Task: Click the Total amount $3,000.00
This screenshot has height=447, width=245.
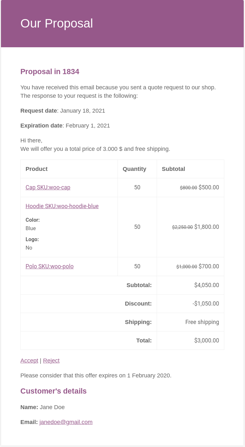Action: point(206,341)
